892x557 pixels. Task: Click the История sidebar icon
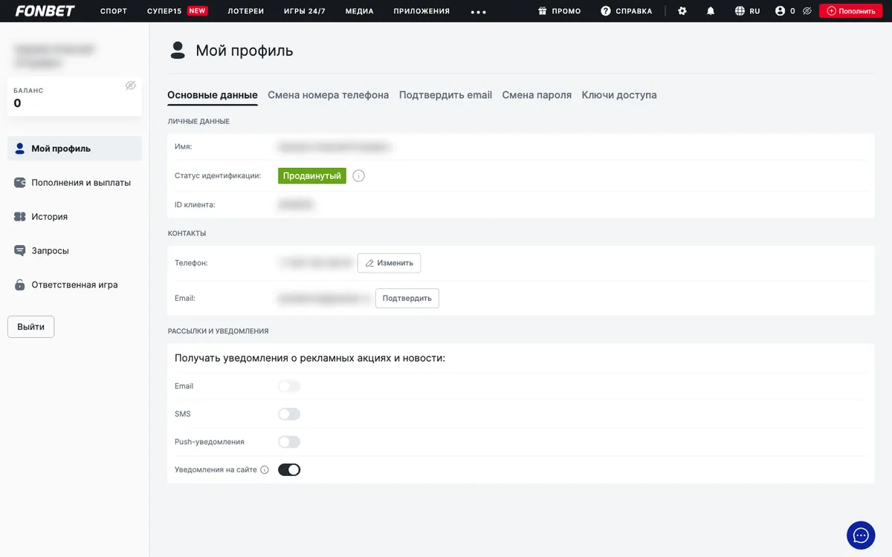pos(20,217)
